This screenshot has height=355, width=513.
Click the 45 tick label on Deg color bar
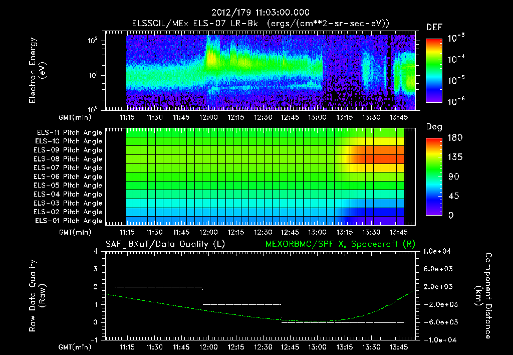(454, 196)
